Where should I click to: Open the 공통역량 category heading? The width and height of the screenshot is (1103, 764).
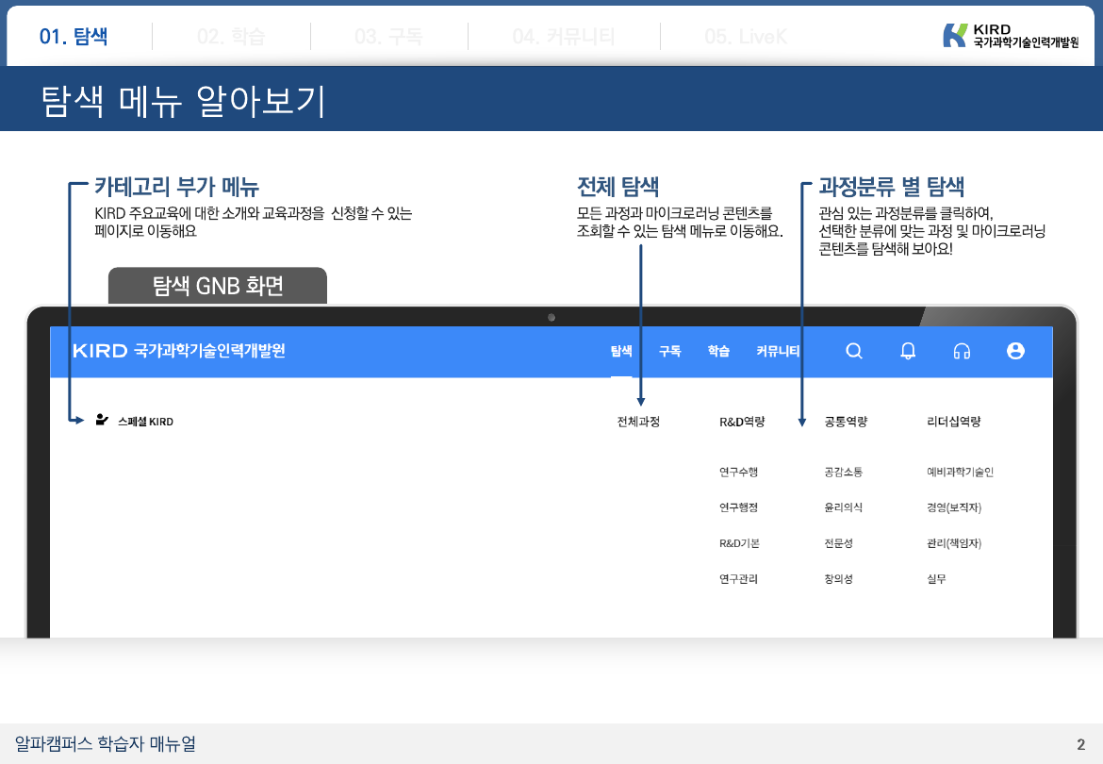click(x=846, y=422)
